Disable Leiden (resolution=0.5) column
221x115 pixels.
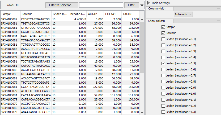[x=163, y=63]
